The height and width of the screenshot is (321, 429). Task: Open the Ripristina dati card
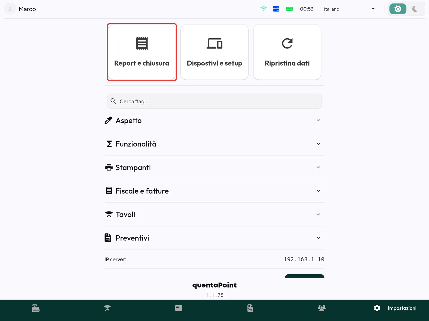[x=287, y=52]
